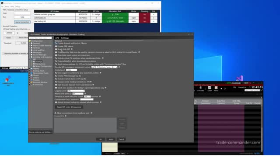Image resolution: width=280 pixels, height=157 pixels.
Task: Click green Allocation cell for activtrades row
Action: coord(115,18)
